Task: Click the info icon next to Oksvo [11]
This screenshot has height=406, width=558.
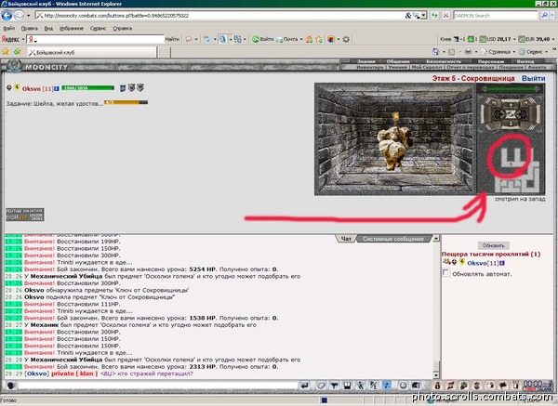Action: (x=56, y=88)
